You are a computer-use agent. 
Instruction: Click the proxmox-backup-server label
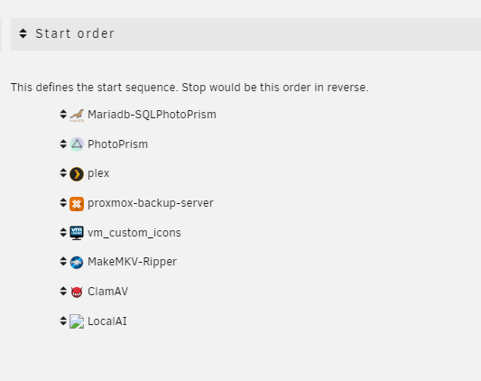[151, 203]
